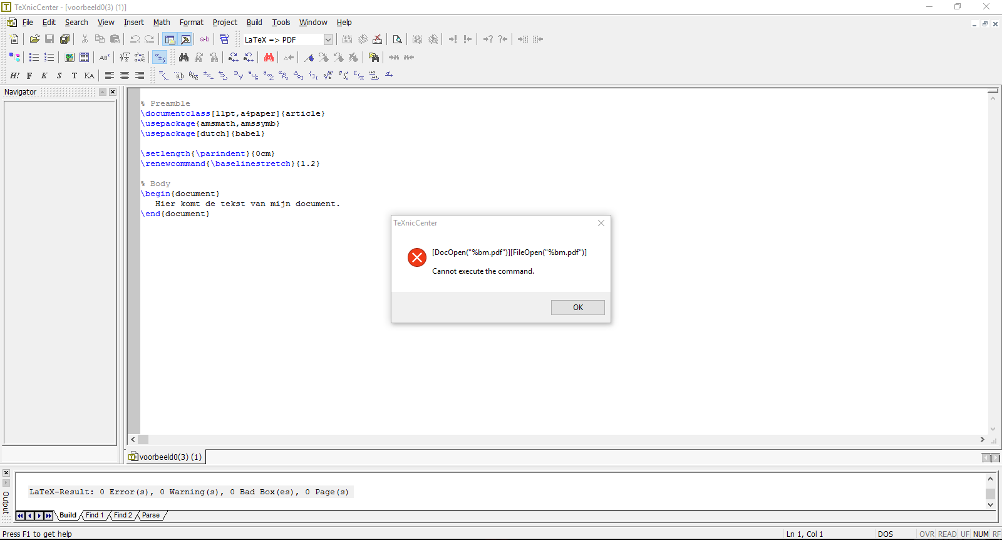This screenshot has height=540, width=1002.
Task: Click the superscript AB² icon
Action: click(x=105, y=57)
